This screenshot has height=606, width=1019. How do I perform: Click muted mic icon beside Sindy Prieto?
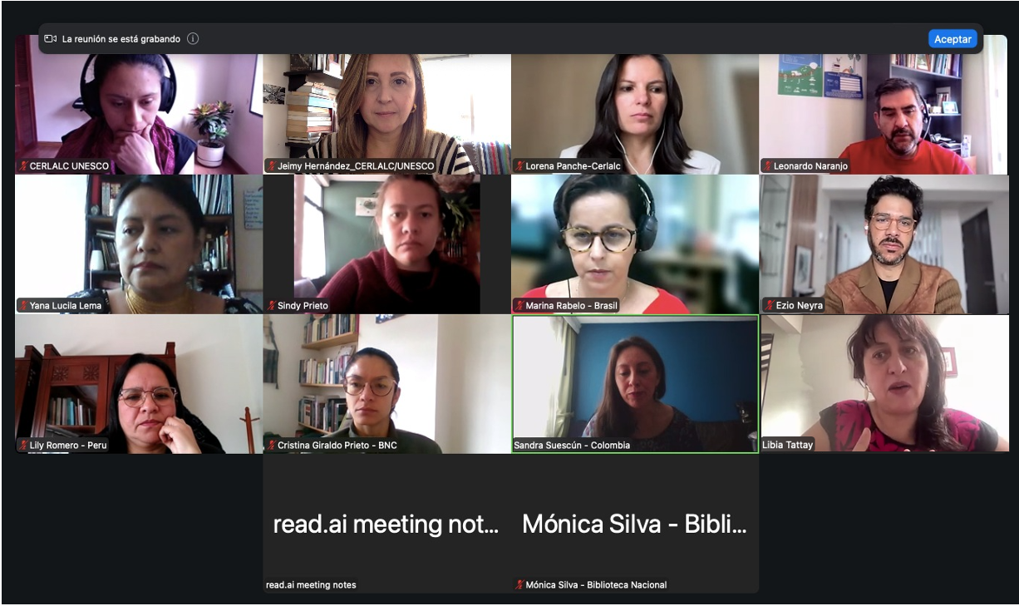(272, 306)
